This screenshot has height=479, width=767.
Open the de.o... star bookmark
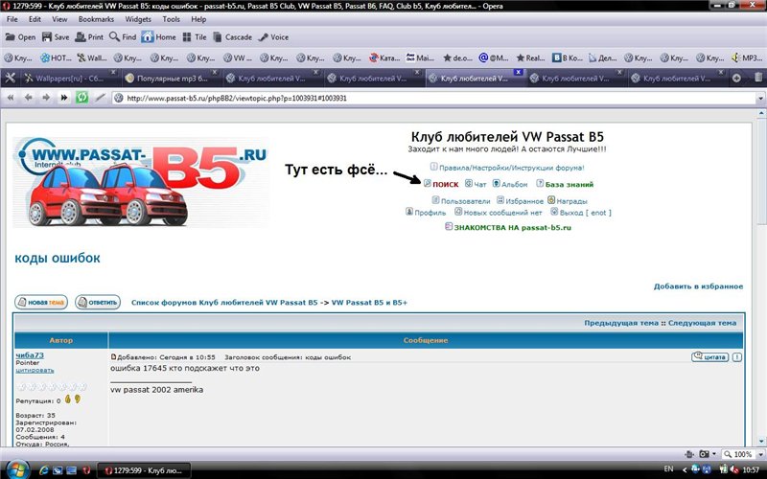tap(457, 57)
